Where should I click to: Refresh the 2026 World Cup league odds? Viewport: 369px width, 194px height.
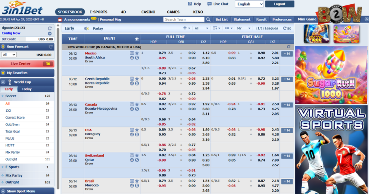(x=289, y=47)
